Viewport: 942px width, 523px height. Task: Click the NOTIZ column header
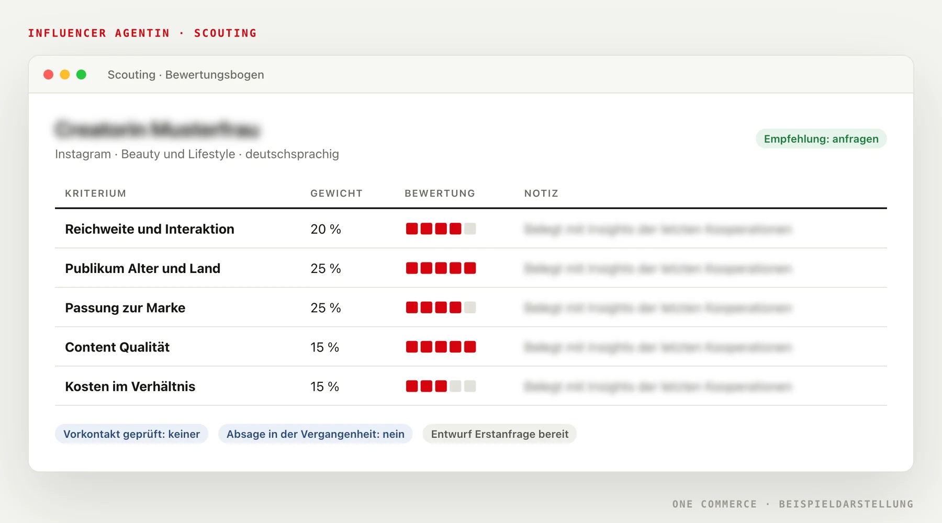pyautogui.click(x=542, y=194)
